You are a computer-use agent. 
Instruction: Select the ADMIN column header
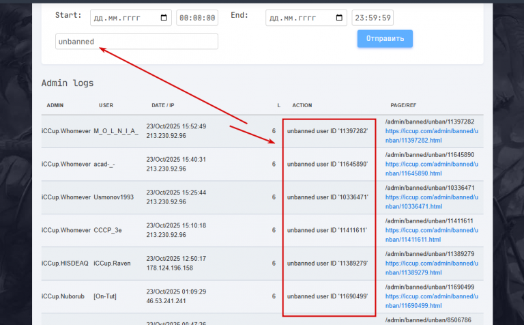(55, 105)
